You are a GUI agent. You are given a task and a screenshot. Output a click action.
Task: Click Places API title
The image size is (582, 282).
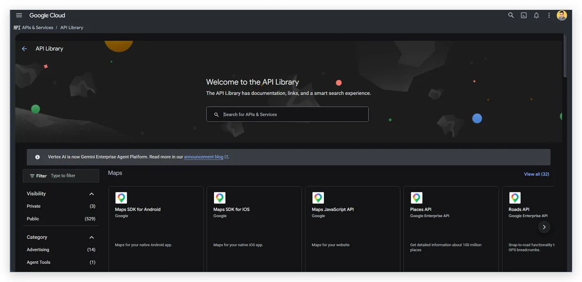coord(421,210)
